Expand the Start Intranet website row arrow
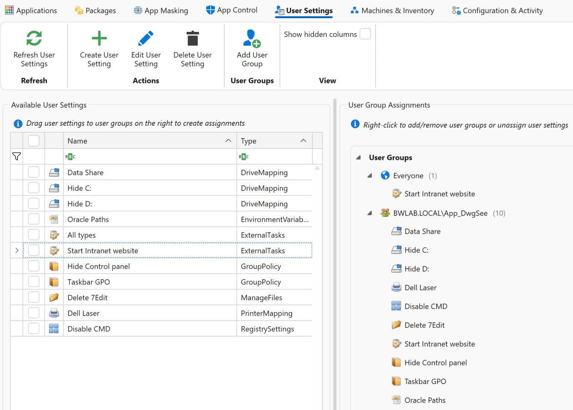This screenshot has height=410, width=573. (17, 251)
